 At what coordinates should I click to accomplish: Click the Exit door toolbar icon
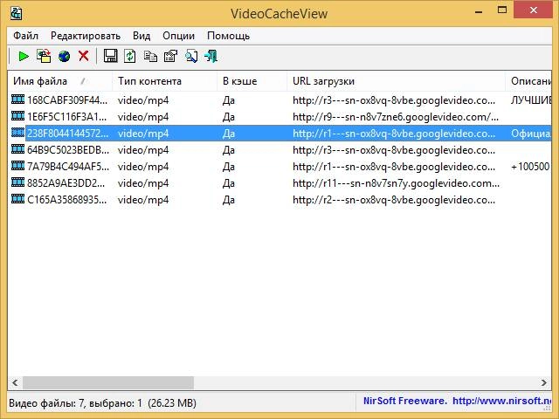pos(211,56)
